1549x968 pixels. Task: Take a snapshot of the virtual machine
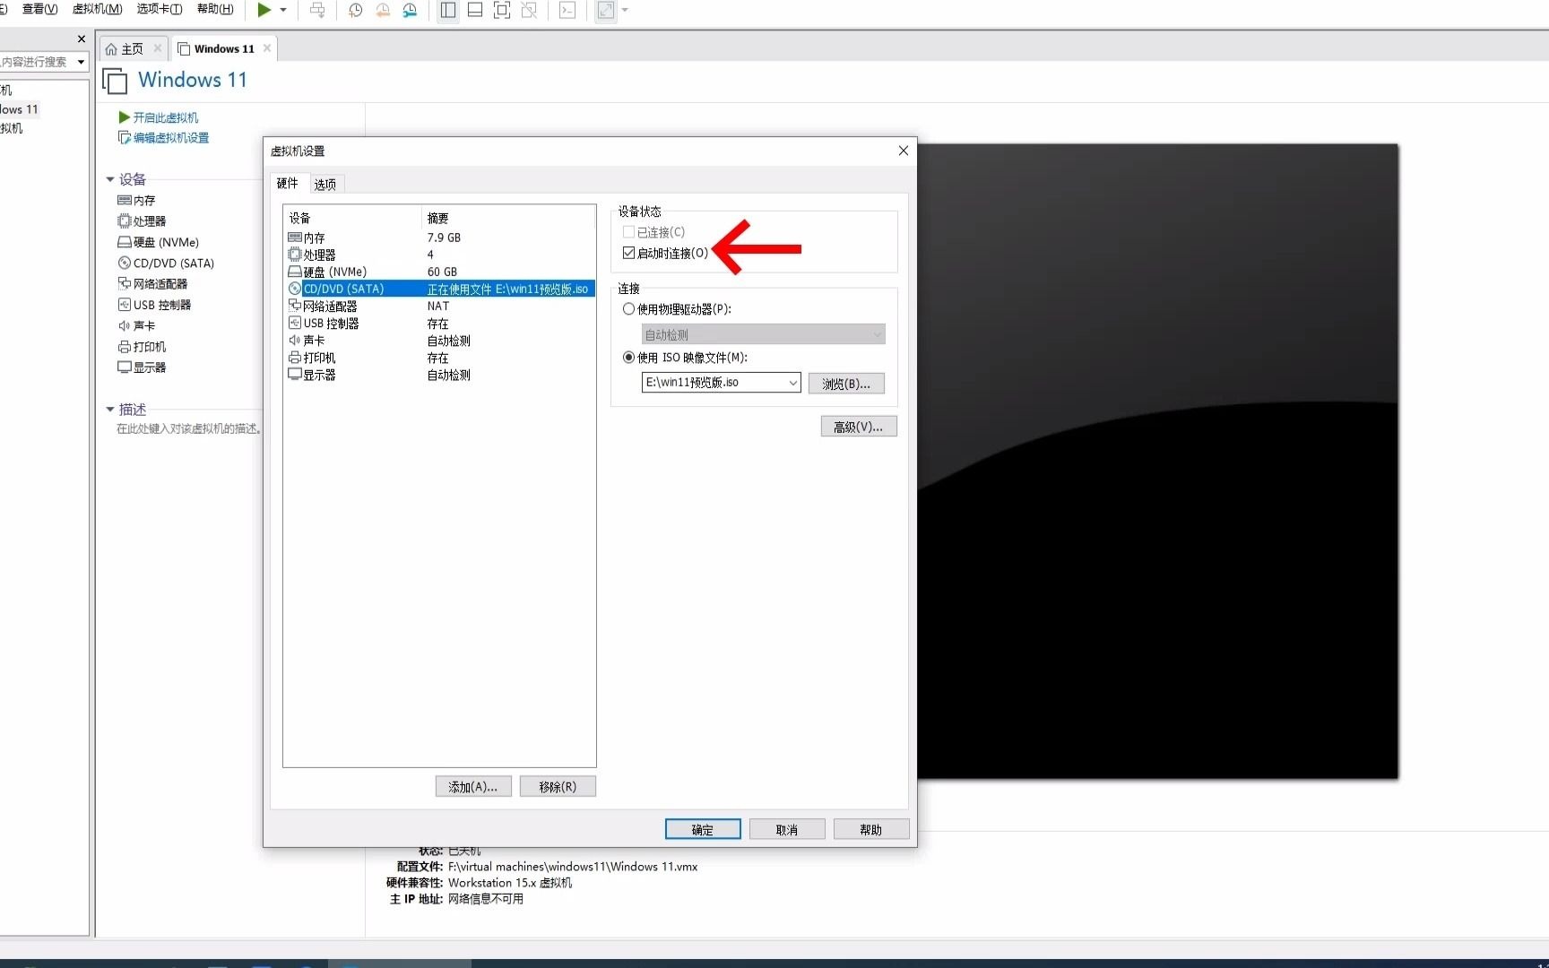355,11
